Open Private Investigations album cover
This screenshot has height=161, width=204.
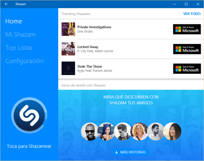(x=68, y=29)
